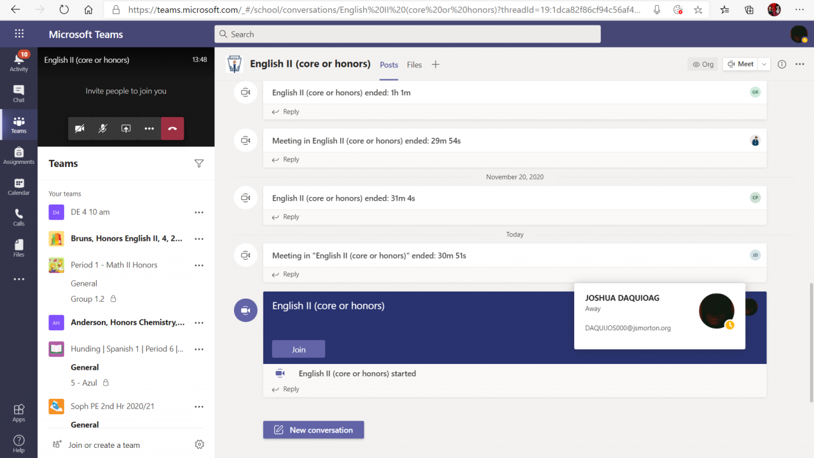Switch to the Files tab
This screenshot has height=458, width=814.
click(414, 65)
